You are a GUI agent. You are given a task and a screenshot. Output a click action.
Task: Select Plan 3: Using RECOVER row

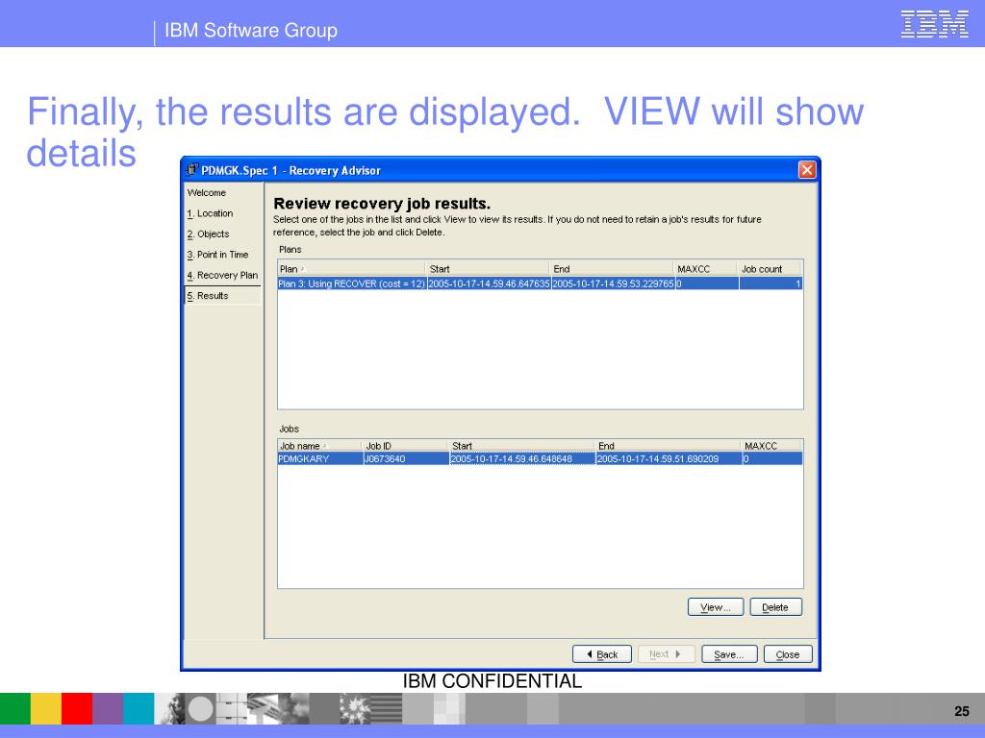[x=540, y=283]
